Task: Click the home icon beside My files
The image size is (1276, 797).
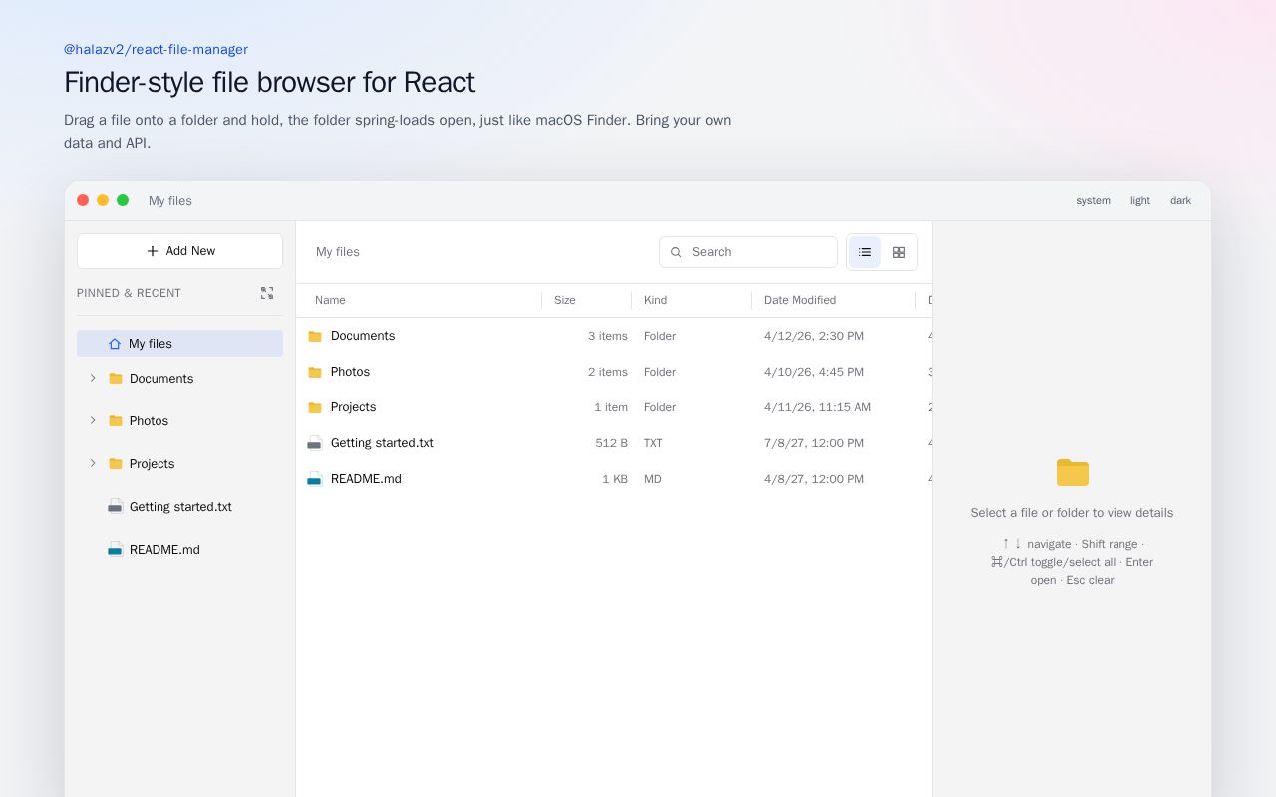Action: 115,344
